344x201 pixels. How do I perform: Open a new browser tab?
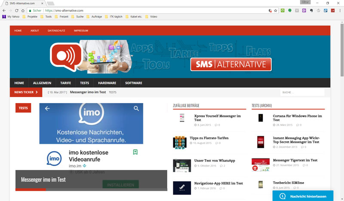pyautogui.click(x=50, y=3)
